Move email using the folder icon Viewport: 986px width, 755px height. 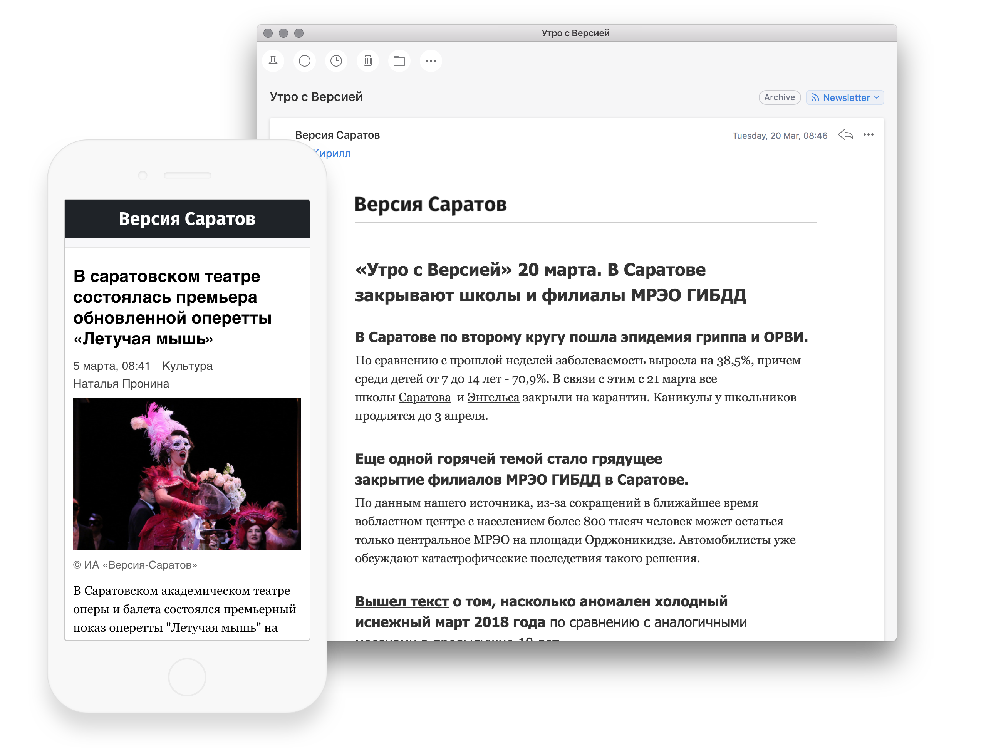pyautogui.click(x=399, y=61)
